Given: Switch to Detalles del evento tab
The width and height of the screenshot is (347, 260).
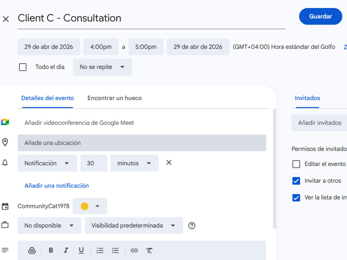Looking at the screenshot, I should 48,98.
